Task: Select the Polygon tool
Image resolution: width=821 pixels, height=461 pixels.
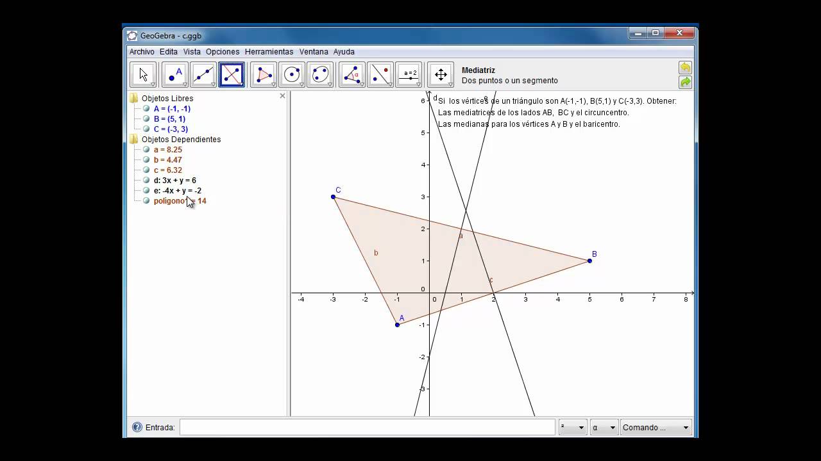Action: [262, 74]
